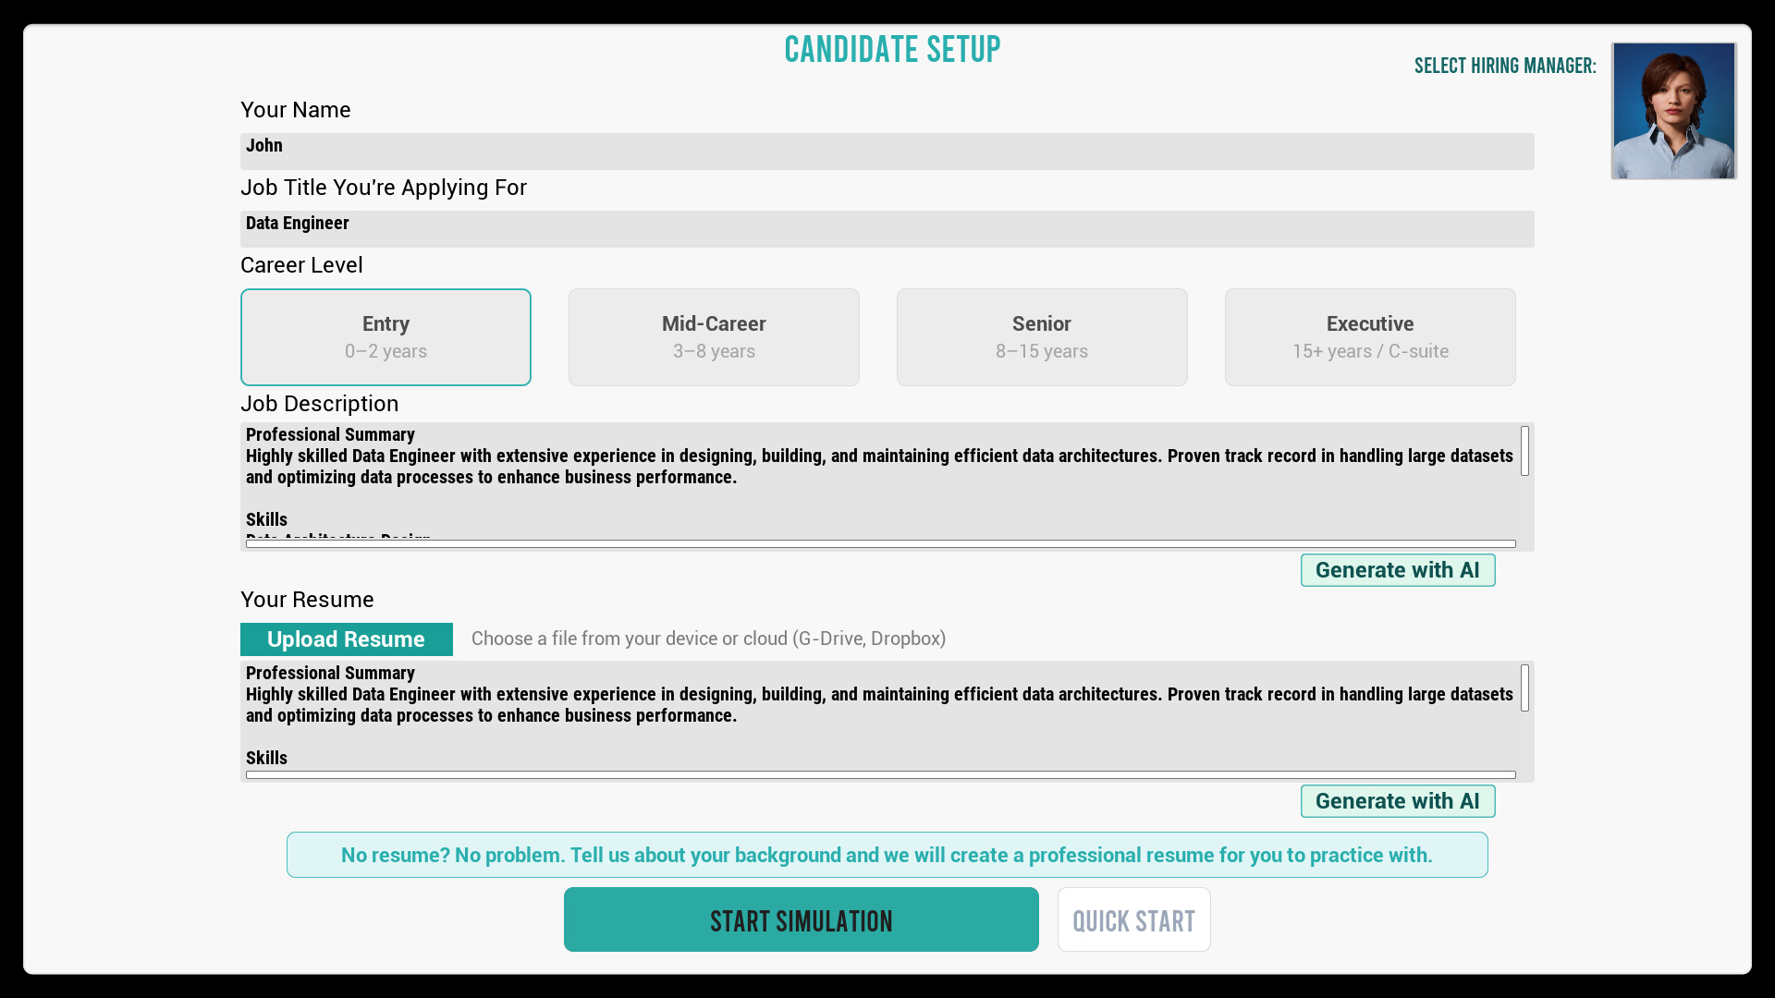The height and width of the screenshot is (998, 1775).
Task: Click the Quick Start button
Action: click(x=1134, y=919)
